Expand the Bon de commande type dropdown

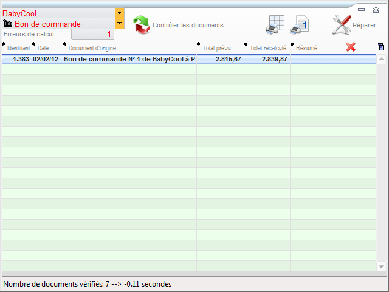119,24
